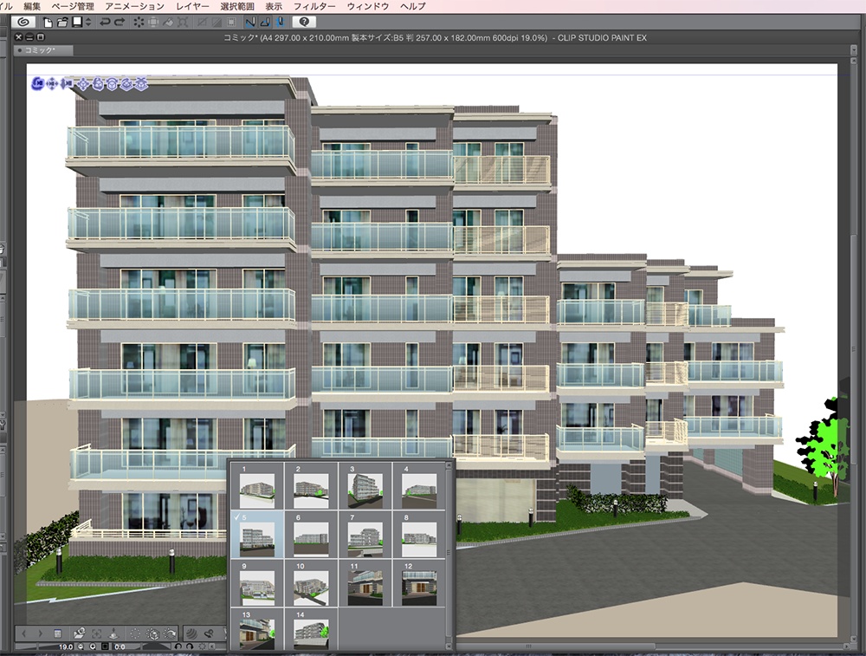Select the 3D camera dolly manipulator icon
The width and height of the screenshot is (866, 656).
pos(67,83)
